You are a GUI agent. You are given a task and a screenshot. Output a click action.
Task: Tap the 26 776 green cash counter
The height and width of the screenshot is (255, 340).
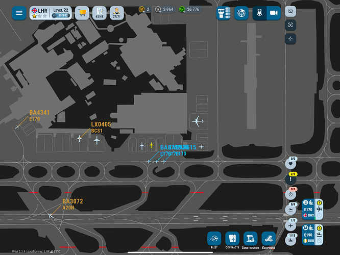coord(190,9)
